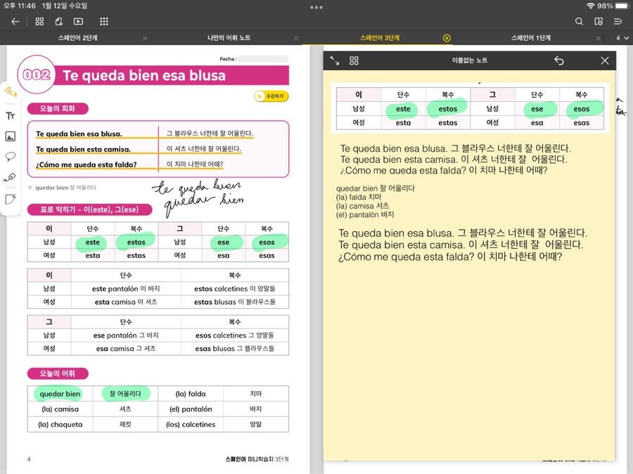Tap highlighted word 'esos' in the left table
The width and height of the screenshot is (633, 474).
tap(267, 242)
